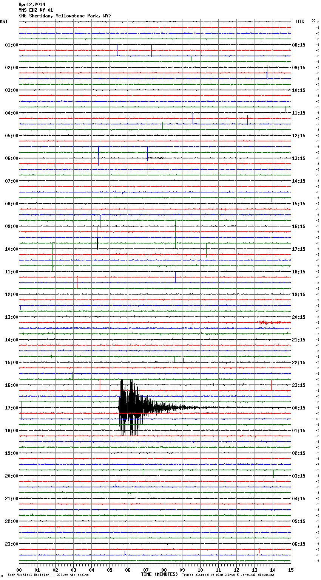Click the 00:15 UTC time label

coord(299,408)
